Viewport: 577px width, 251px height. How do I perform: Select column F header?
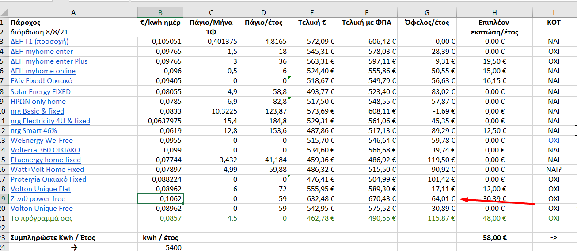coord(367,13)
